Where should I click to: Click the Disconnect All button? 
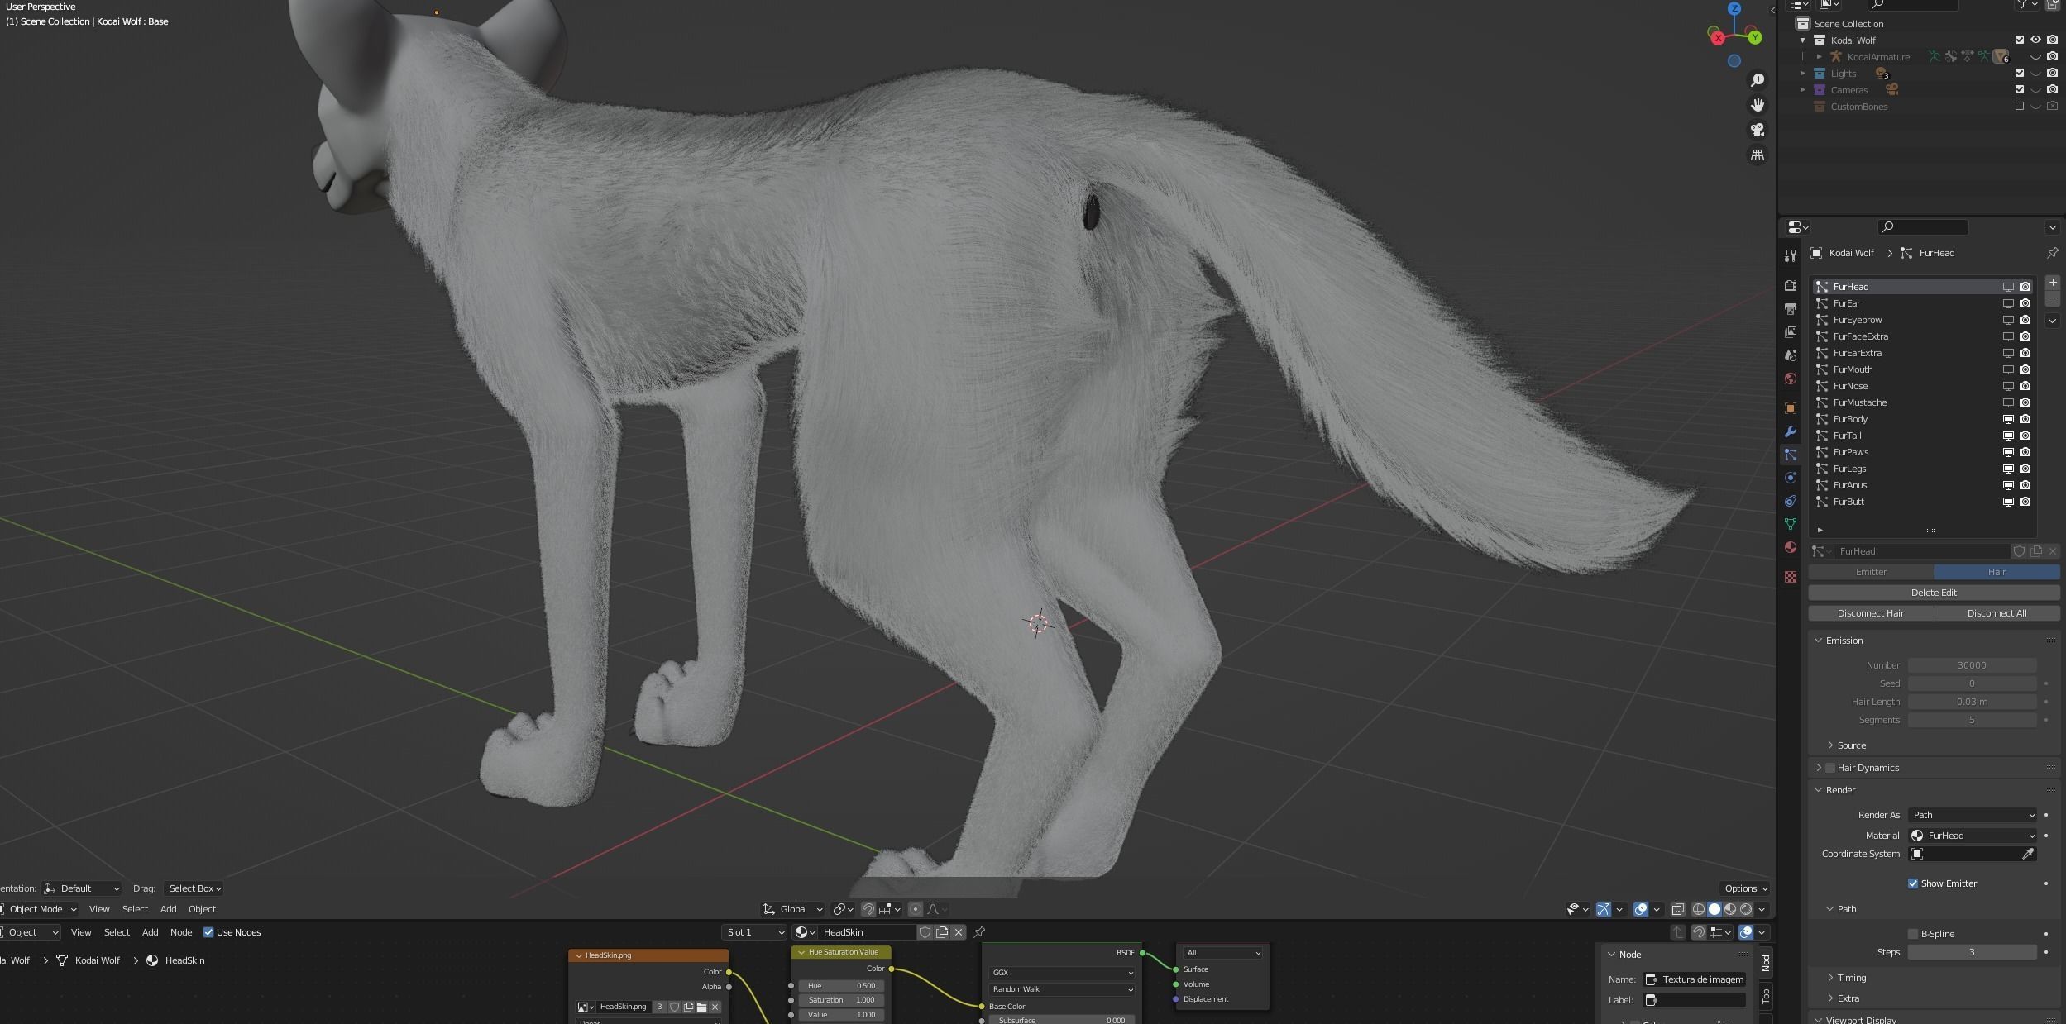tap(1997, 613)
